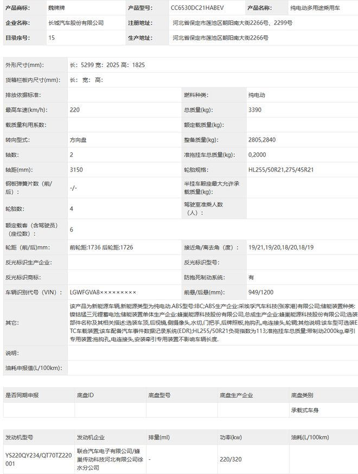
Task: Click the 排放依据标准 label
Action: 23,95
